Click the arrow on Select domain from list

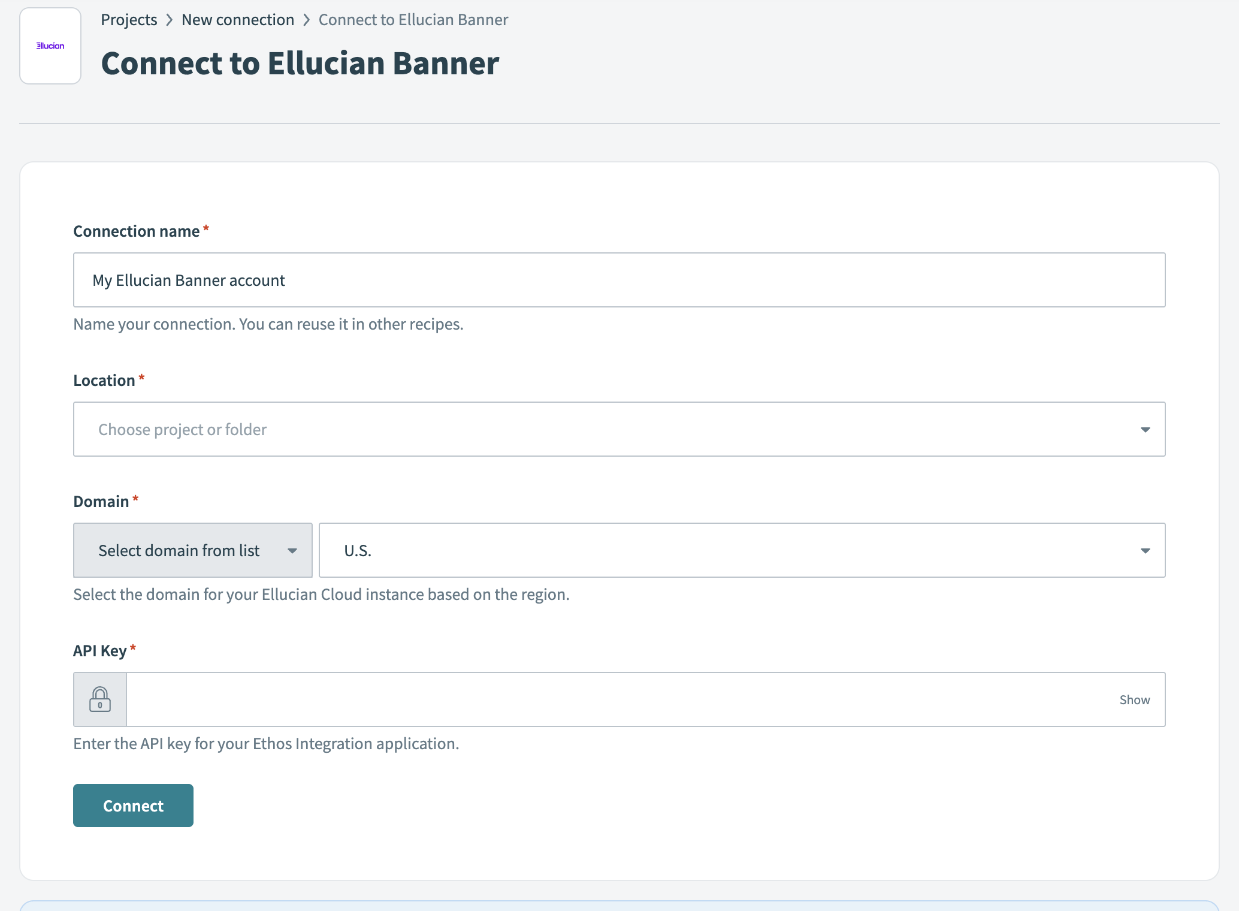pos(292,550)
